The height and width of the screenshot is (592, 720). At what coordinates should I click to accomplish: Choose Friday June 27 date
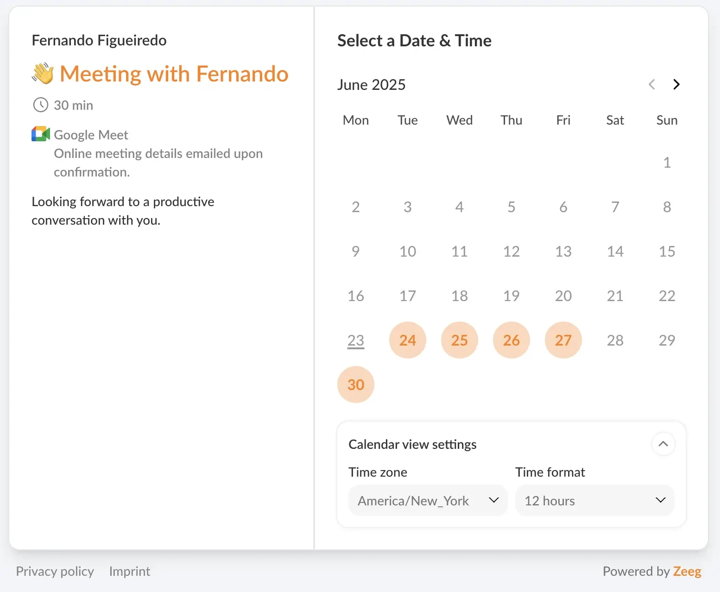[563, 340]
